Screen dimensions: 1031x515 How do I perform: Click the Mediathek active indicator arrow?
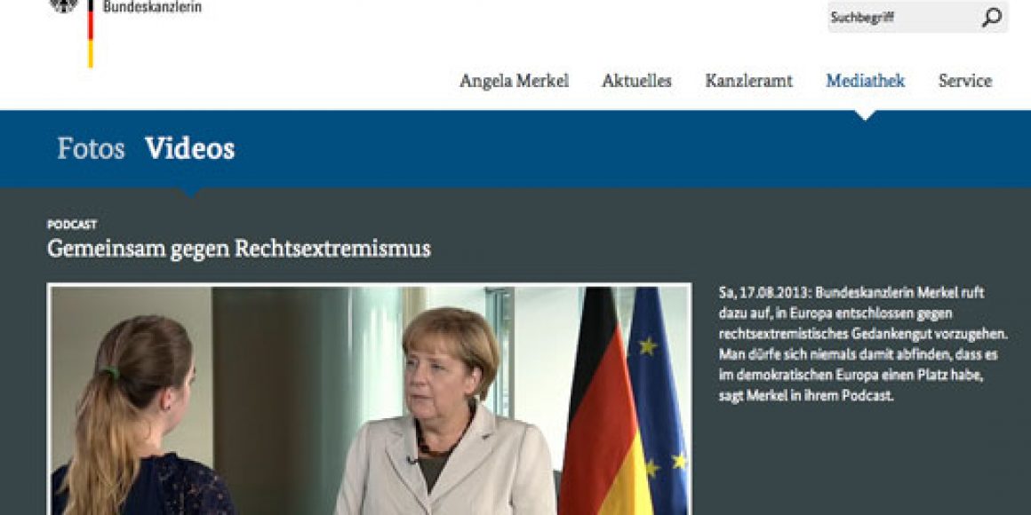tap(866, 115)
